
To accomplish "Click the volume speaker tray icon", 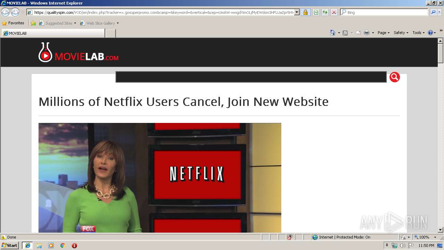I will (403, 245).
